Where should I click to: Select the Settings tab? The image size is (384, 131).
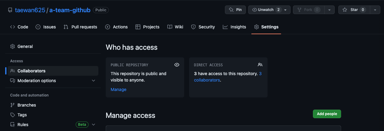266,27
